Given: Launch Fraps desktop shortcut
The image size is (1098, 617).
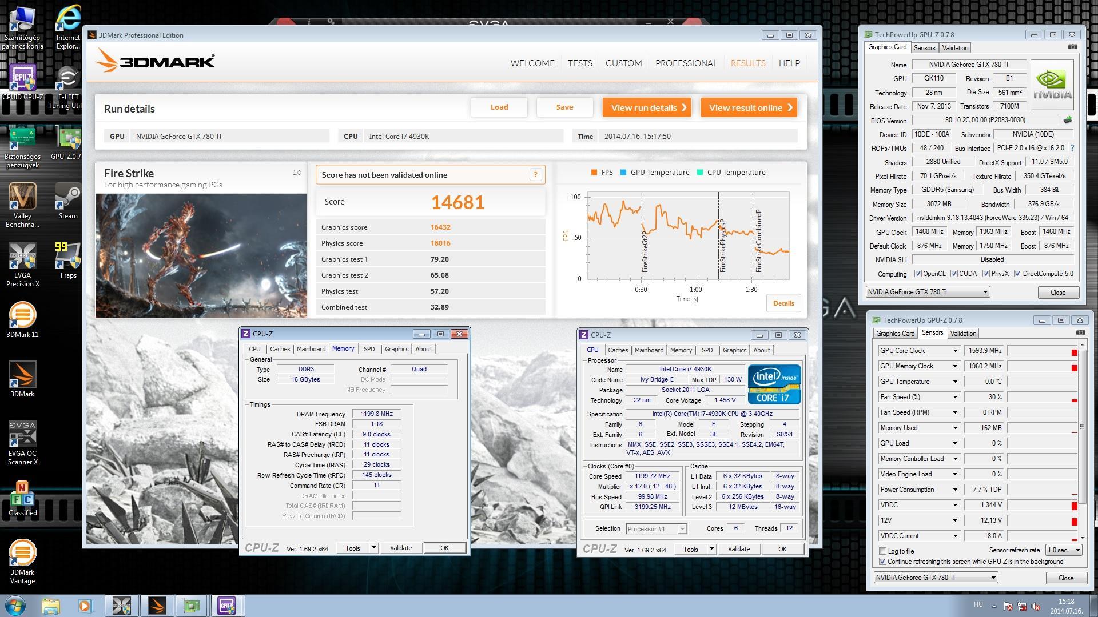Looking at the screenshot, I should click(x=68, y=261).
